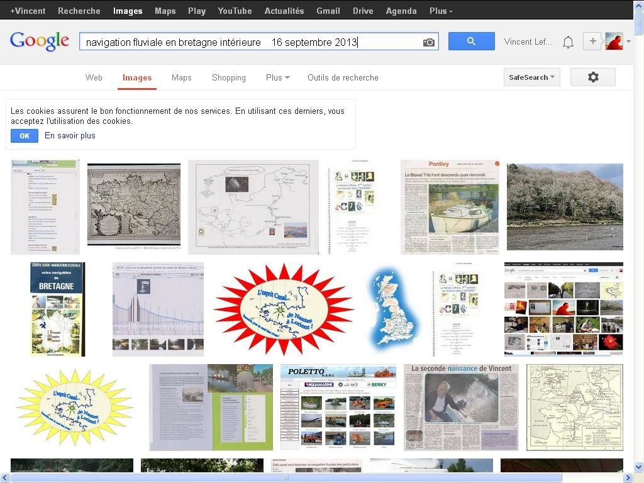
Task: Switch to the Shopping tab
Action: click(x=229, y=77)
